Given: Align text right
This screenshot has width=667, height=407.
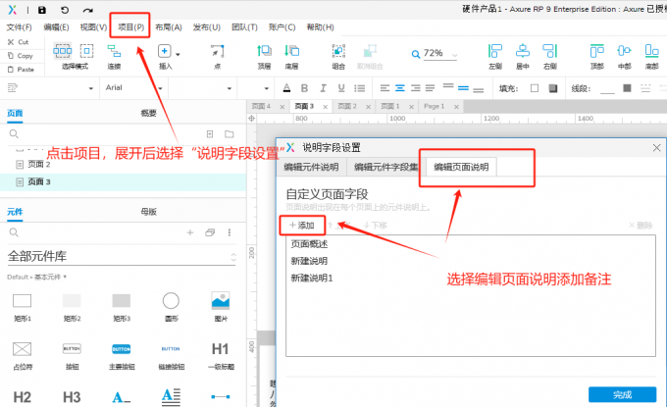Looking at the screenshot, I should [x=415, y=88].
